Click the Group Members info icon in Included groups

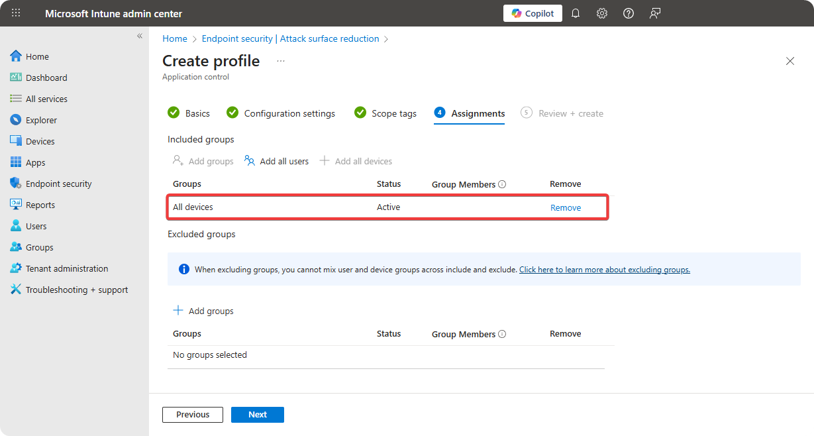click(x=502, y=184)
